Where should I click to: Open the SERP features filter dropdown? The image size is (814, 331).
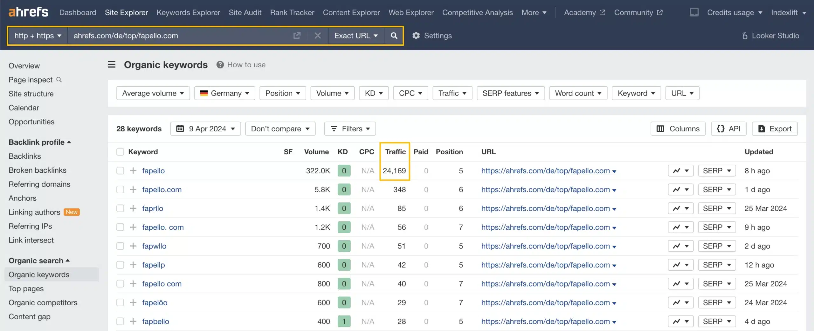tap(511, 93)
